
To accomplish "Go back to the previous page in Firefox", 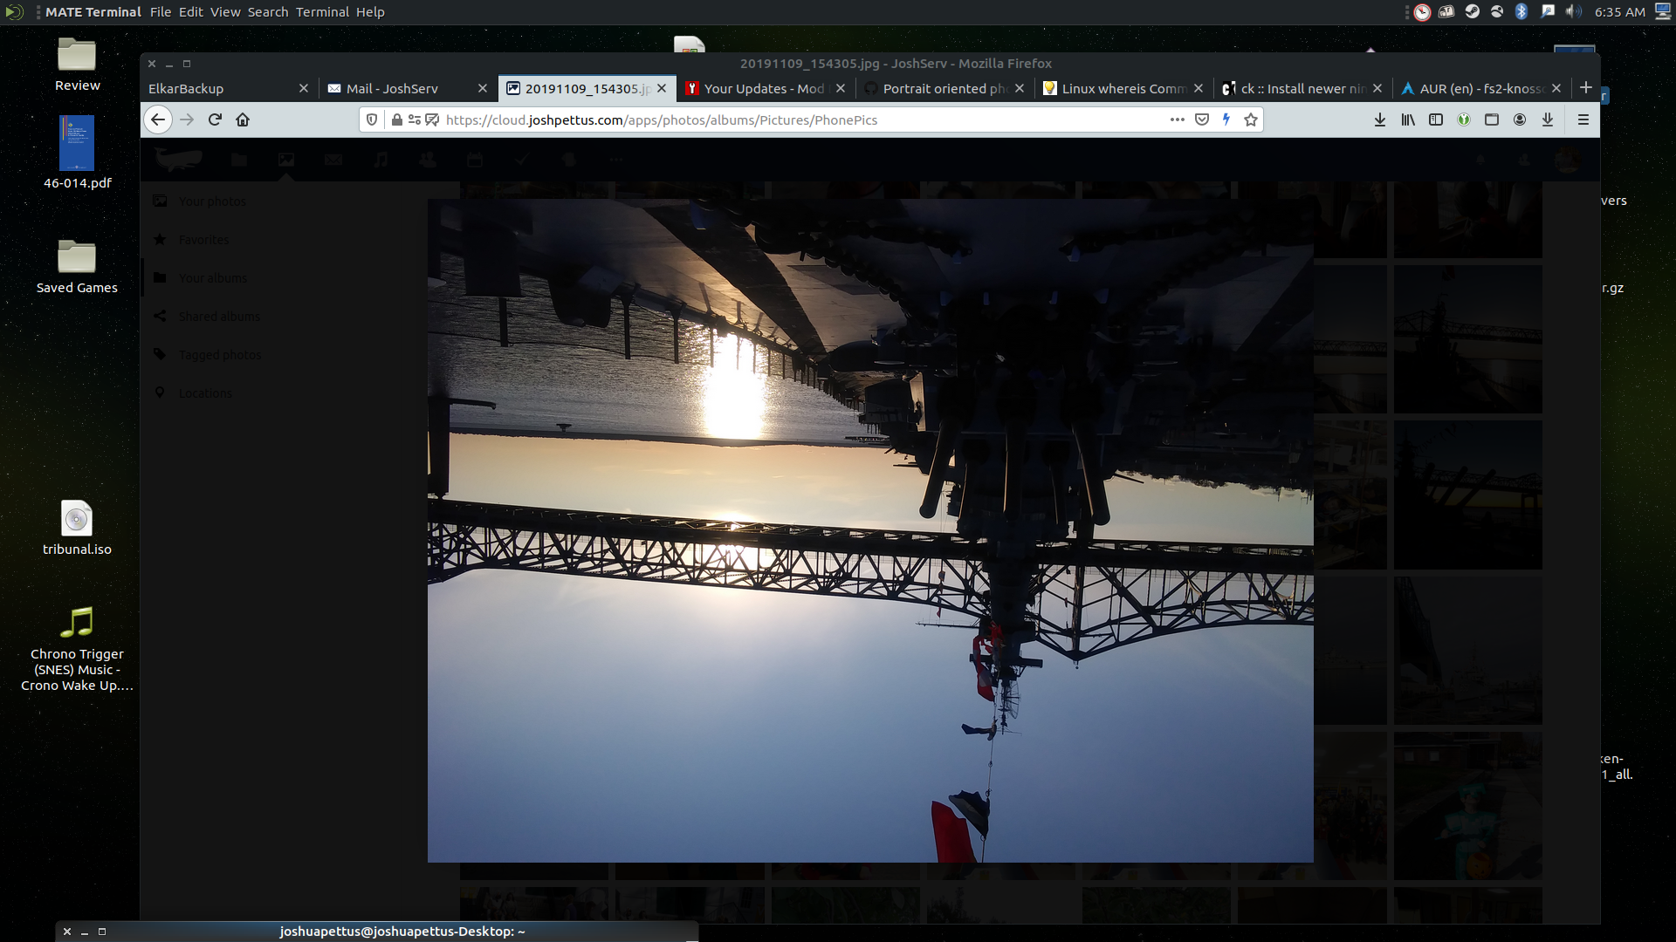I will (x=158, y=119).
